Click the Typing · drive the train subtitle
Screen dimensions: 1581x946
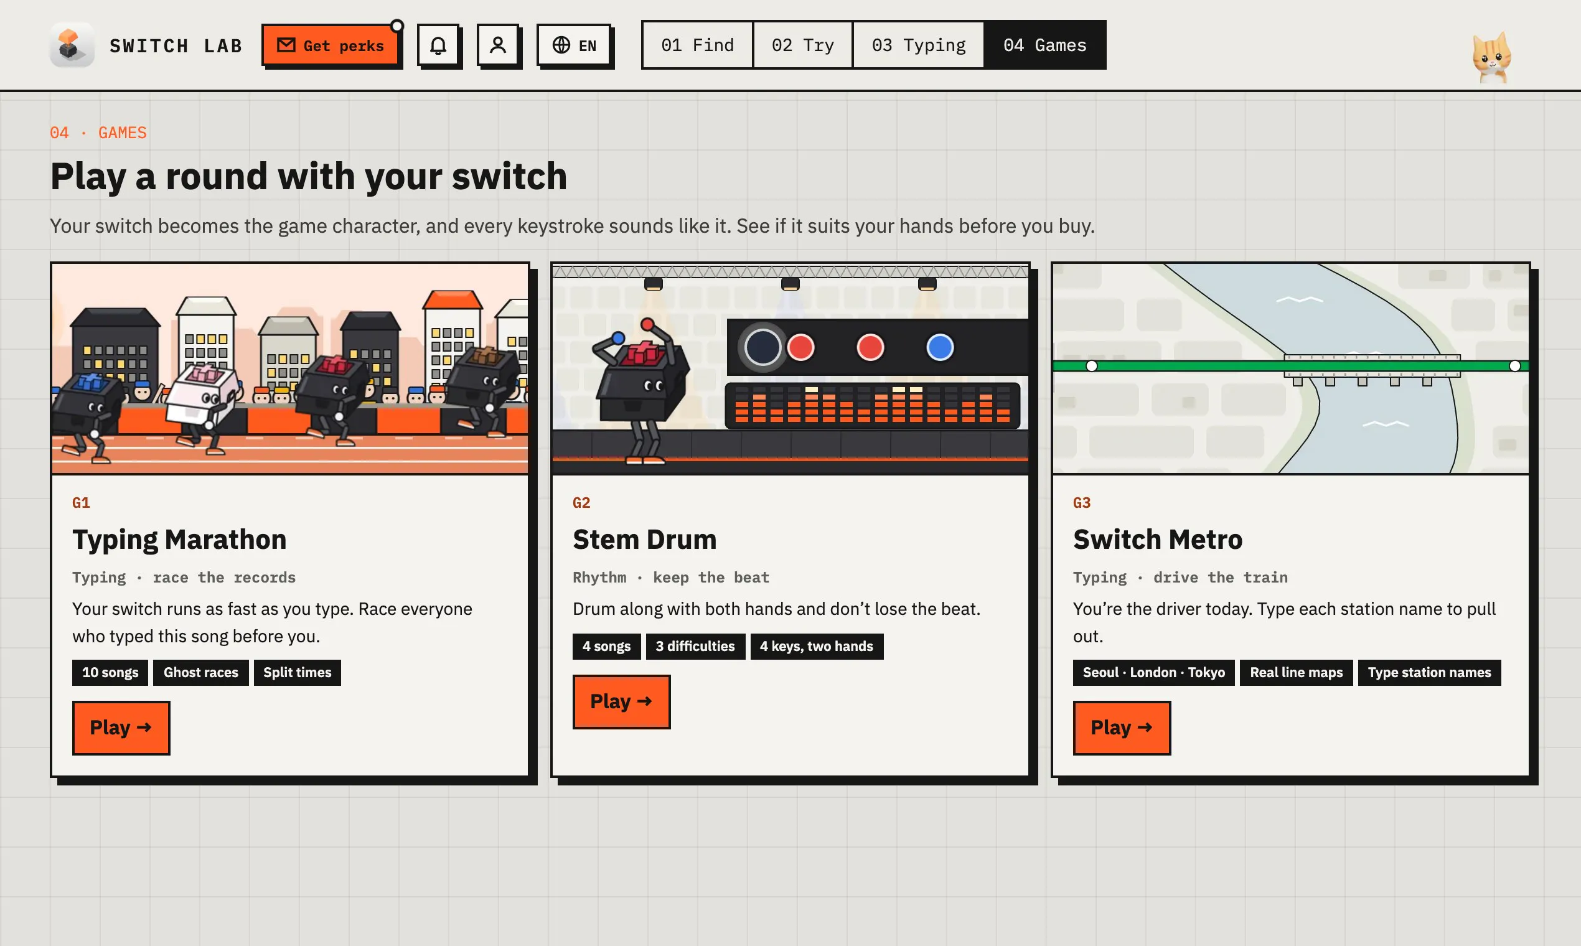click(x=1180, y=578)
